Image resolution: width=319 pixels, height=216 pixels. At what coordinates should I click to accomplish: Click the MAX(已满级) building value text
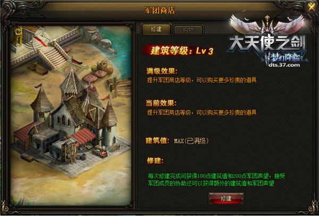(x=191, y=141)
